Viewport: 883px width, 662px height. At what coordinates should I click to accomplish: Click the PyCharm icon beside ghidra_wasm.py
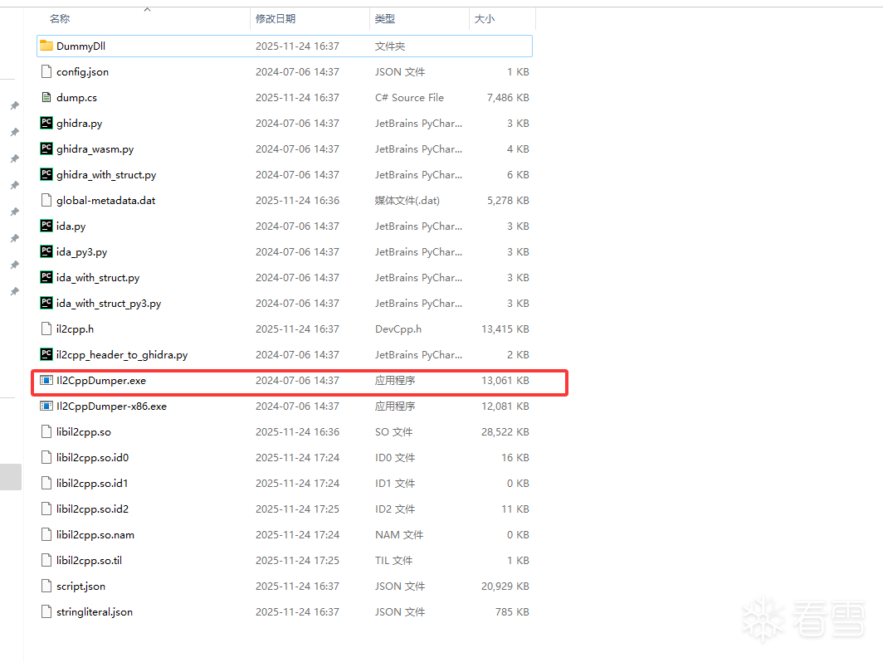click(46, 148)
